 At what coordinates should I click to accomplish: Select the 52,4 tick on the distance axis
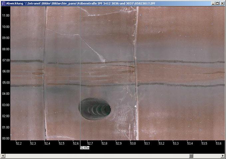[x=47, y=143]
